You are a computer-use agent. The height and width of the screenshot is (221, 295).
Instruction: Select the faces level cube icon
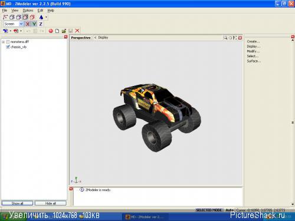pos(18,17)
